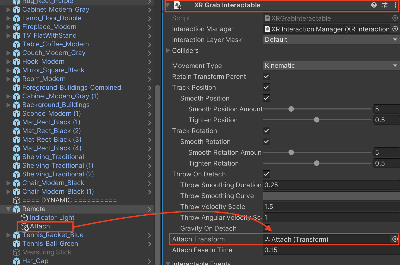Collapse the Remote hierarchy item

click(x=8, y=209)
